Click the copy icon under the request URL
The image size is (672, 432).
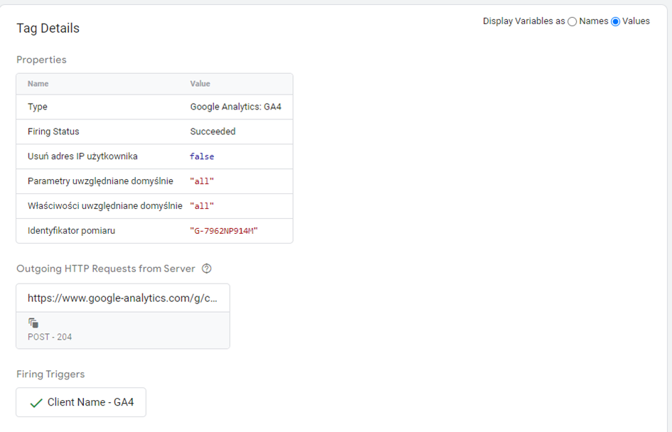click(33, 323)
